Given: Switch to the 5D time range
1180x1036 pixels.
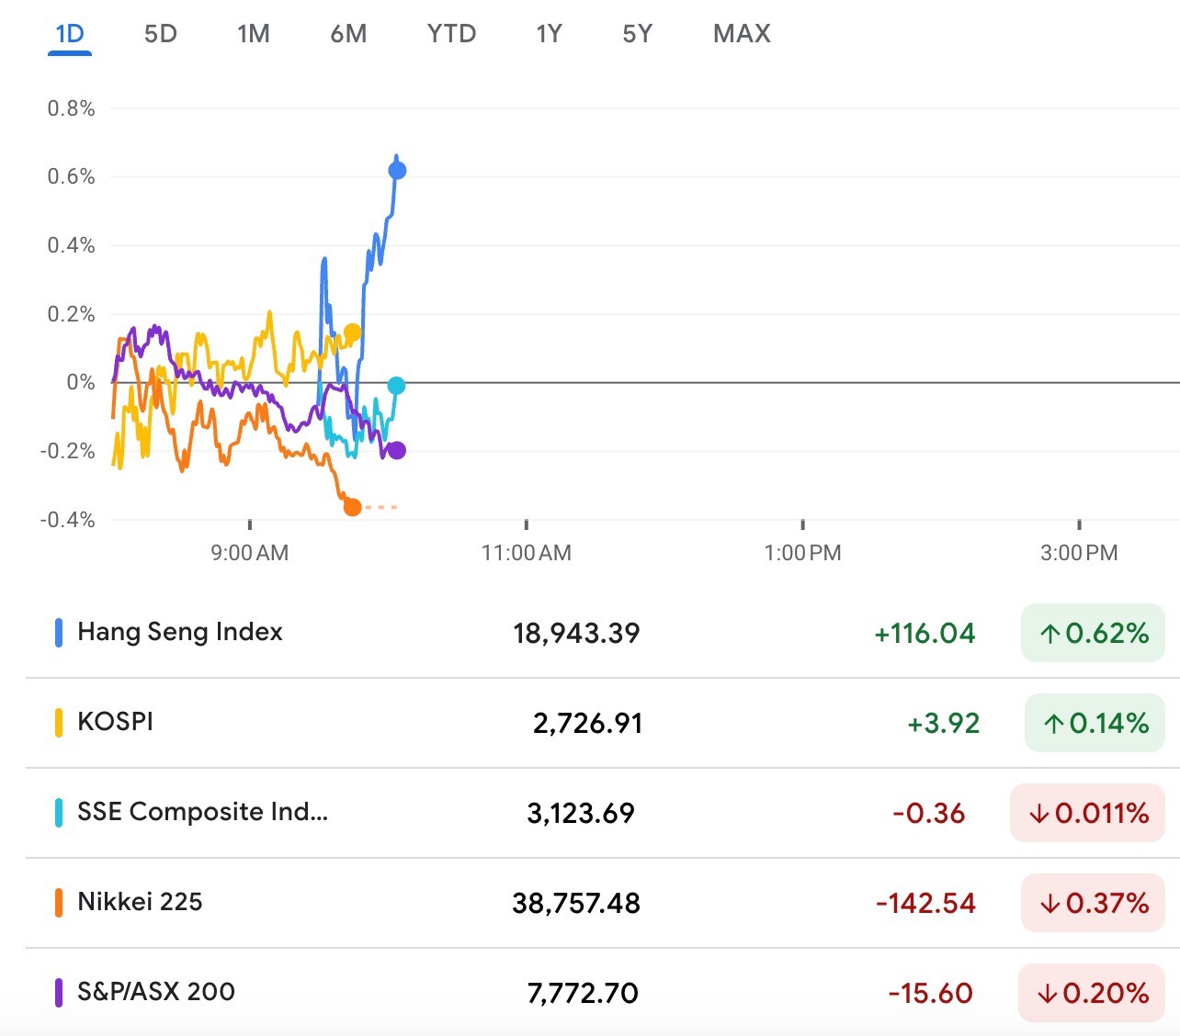Looking at the screenshot, I should pyautogui.click(x=161, y=34).
